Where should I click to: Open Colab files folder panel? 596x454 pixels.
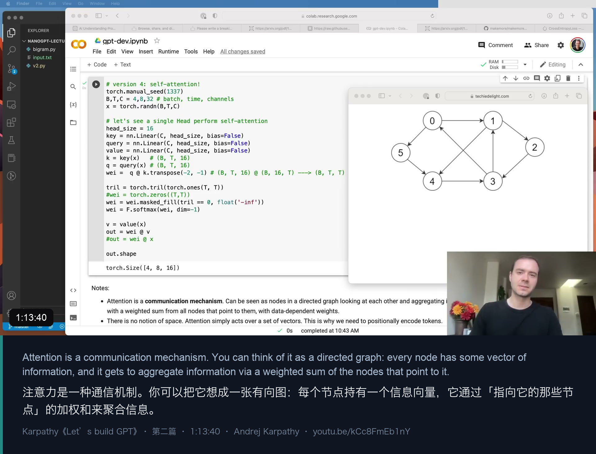[x=73, y=122]
